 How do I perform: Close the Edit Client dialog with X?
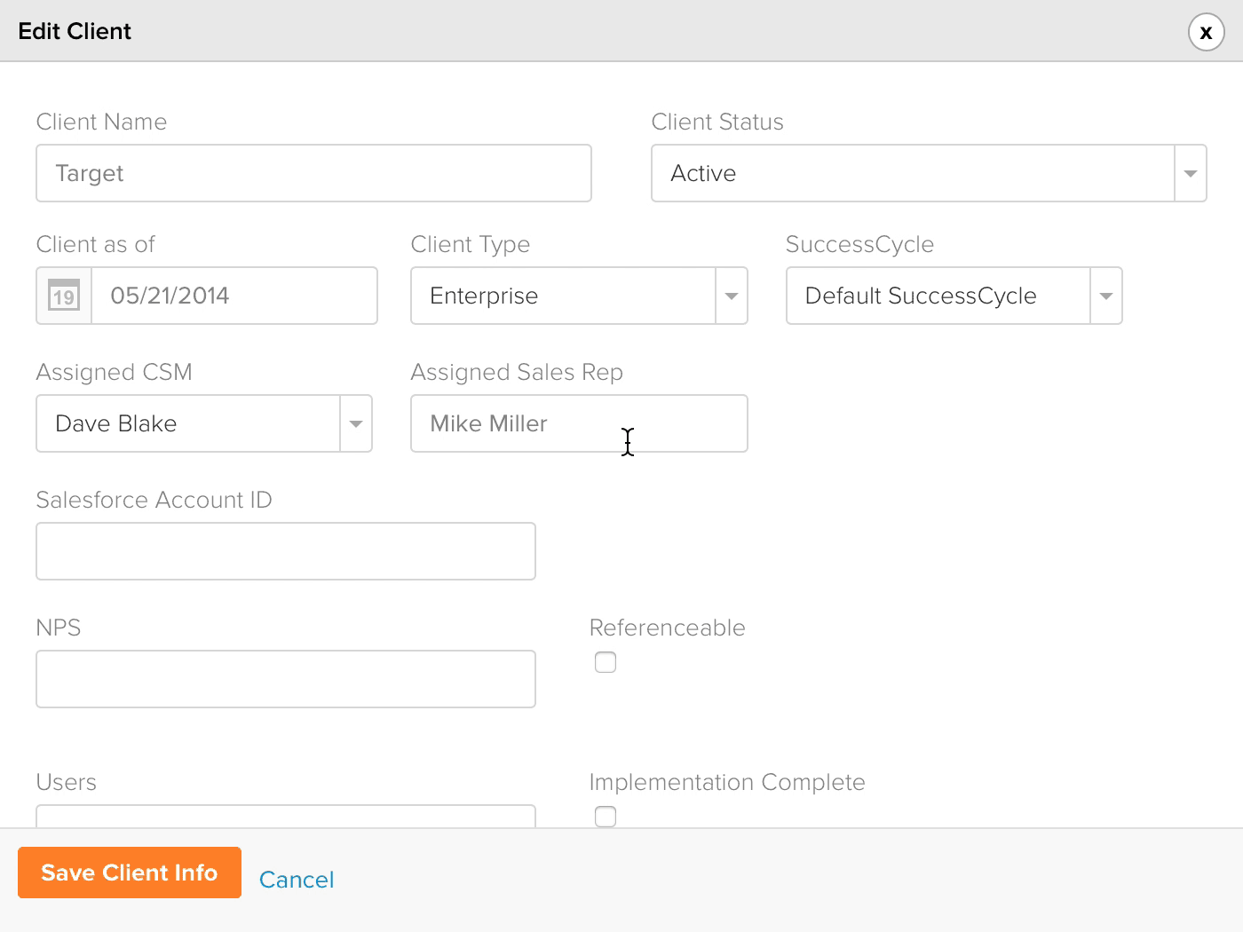(1206, 33)
